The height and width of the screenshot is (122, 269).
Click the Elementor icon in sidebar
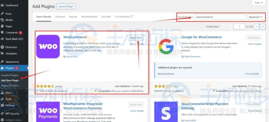2,47
